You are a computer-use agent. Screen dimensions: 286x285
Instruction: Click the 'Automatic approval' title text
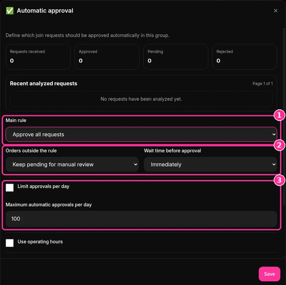[45, 11]
